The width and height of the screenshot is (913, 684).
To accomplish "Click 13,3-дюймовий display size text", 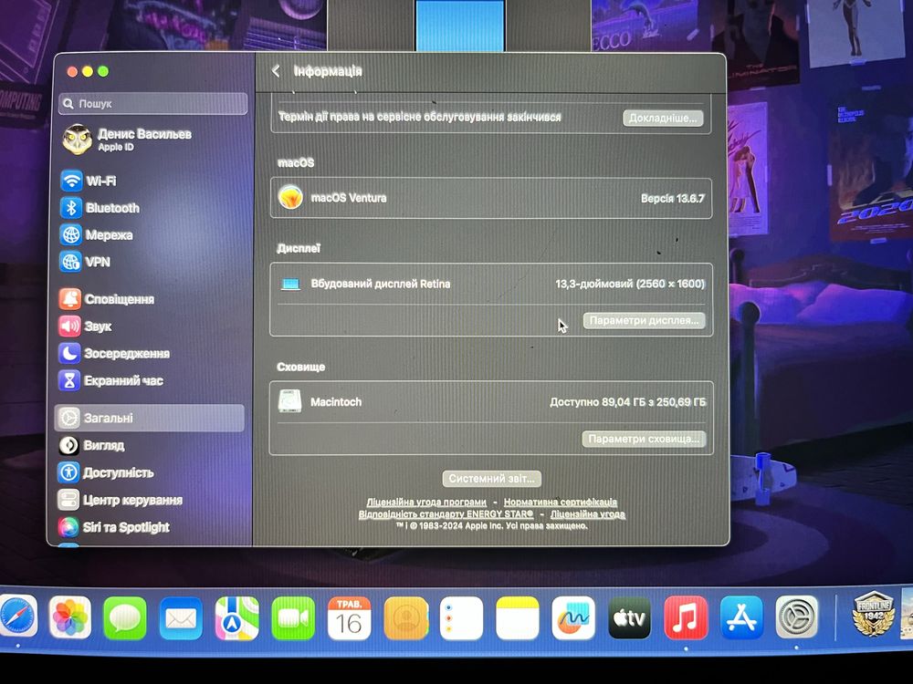I will point(629,284).
